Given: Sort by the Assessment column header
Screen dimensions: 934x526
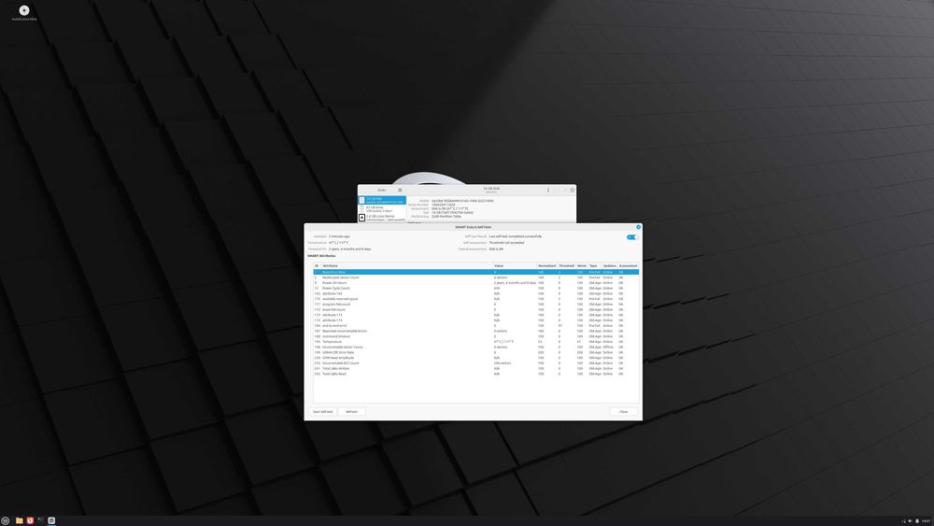Looking at the screenshot, I should (628, 265).
